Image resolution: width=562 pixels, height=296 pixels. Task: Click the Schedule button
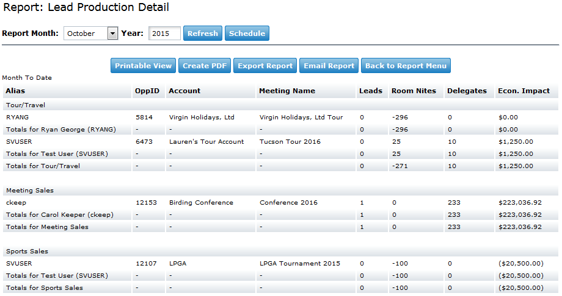tap(247, 33)
